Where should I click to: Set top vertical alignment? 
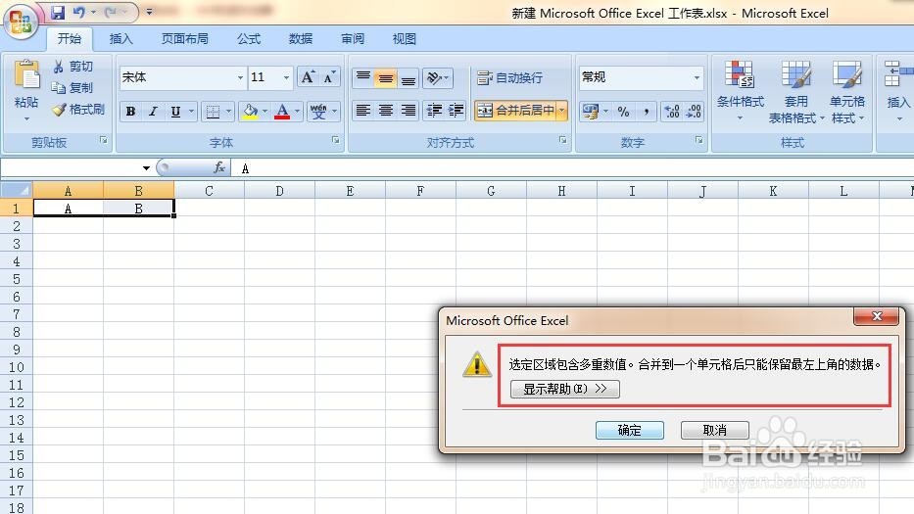tap(363, 77)
